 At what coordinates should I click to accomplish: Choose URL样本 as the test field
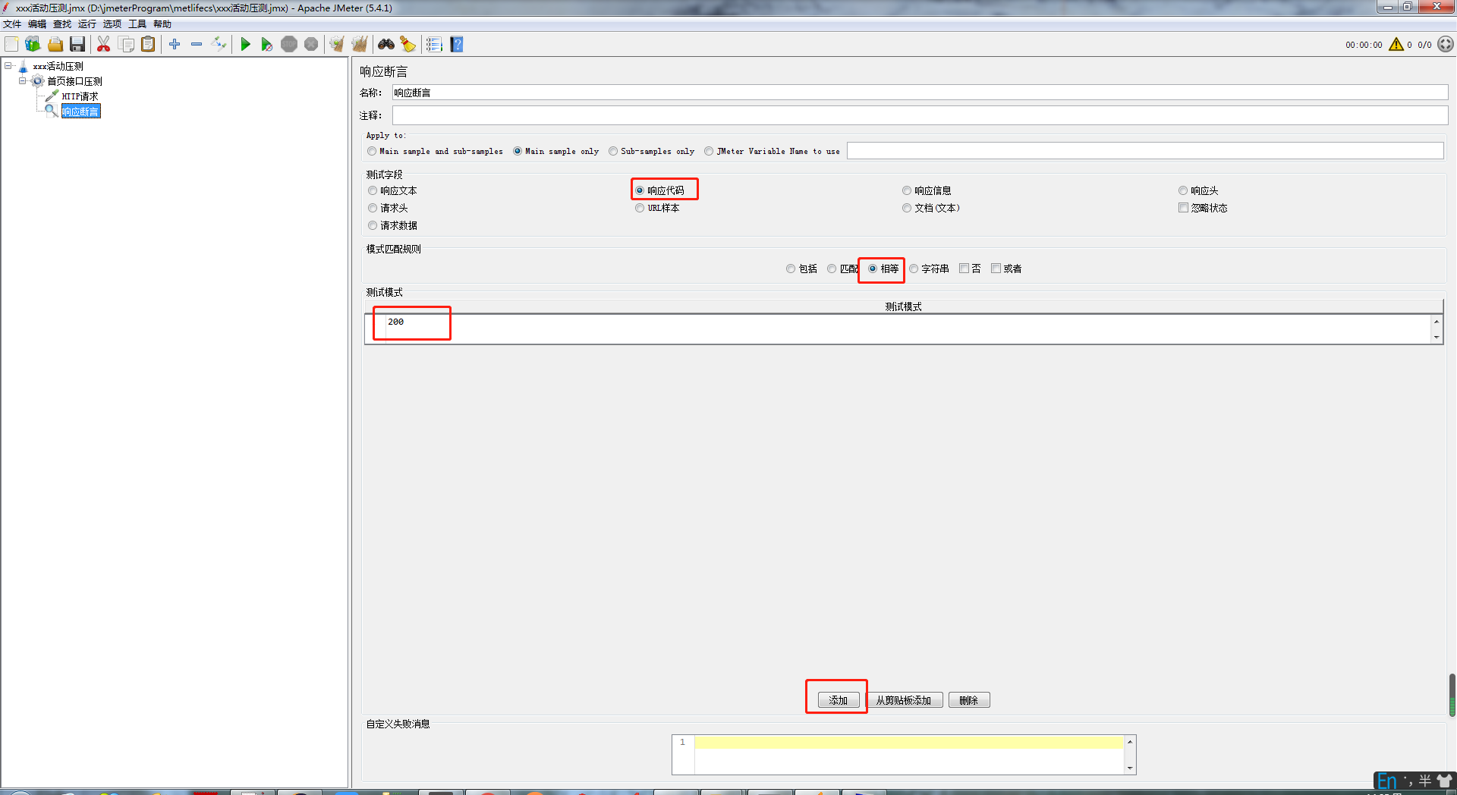point(657,208)
